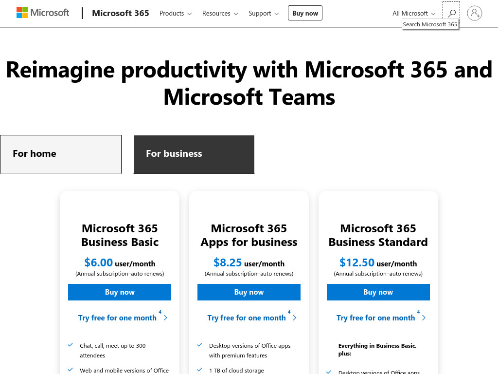Click the $6.00 user/month price

click(x=120, y=262)
